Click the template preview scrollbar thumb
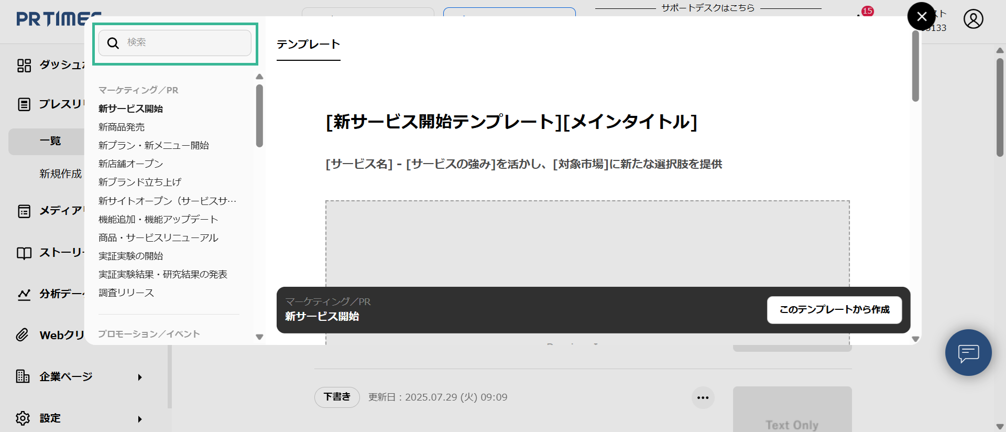1006x432 pixels. [x=915, y=66]
